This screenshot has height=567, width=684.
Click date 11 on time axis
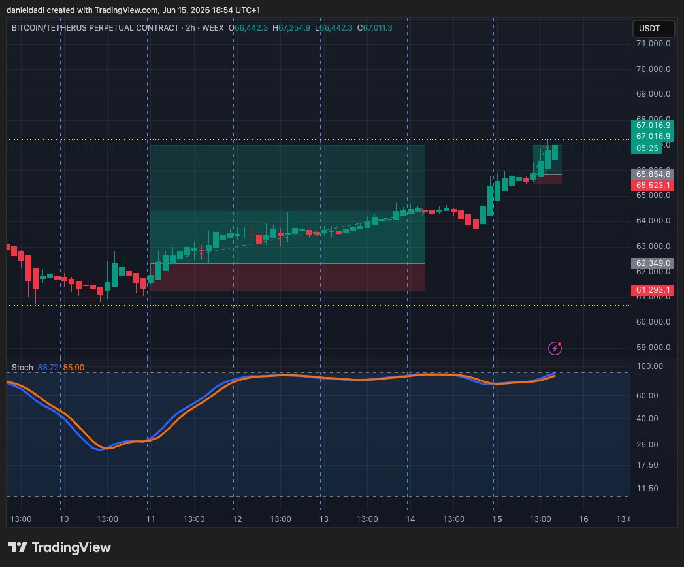pyautogui.click(x=151, y=519)
